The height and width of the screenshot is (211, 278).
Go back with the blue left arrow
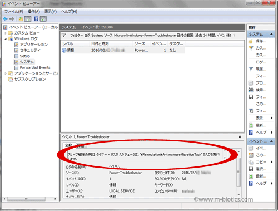6,19
